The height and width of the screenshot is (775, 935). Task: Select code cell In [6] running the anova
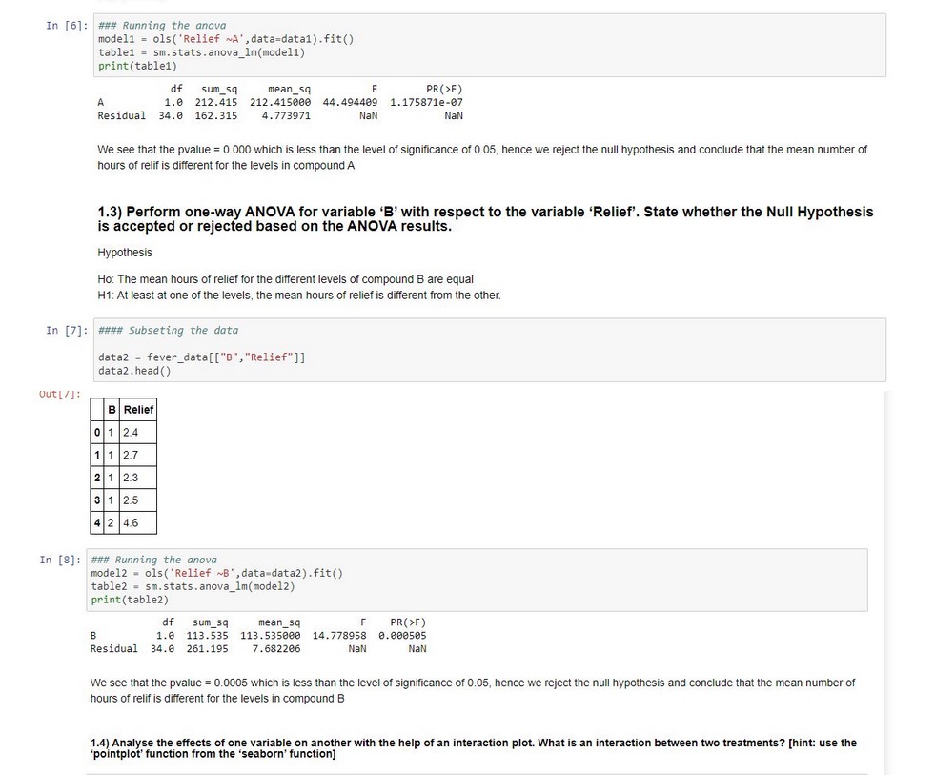point(490,46)
